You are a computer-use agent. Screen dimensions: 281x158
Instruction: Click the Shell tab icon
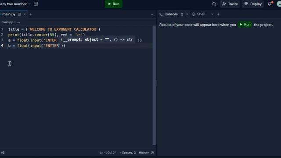point(194,14)
